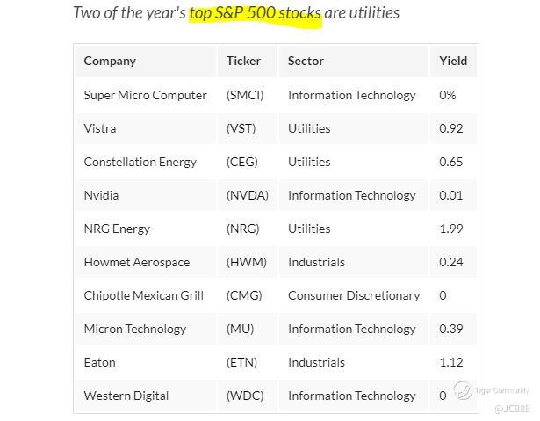Click the (SMCI) ticker symbol
The image size is (540, 421).
click(245, 95)
